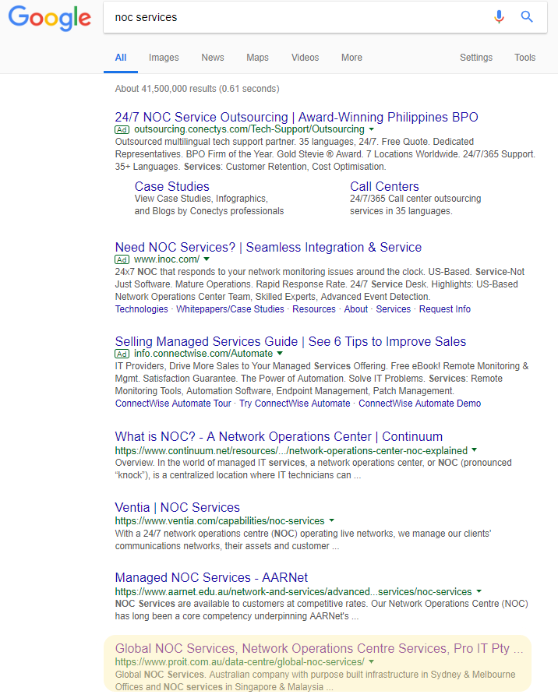Screen dimensions: 558x698
Task: Open 'Need NOC Services?' ad headline
Action: point(268,247)
